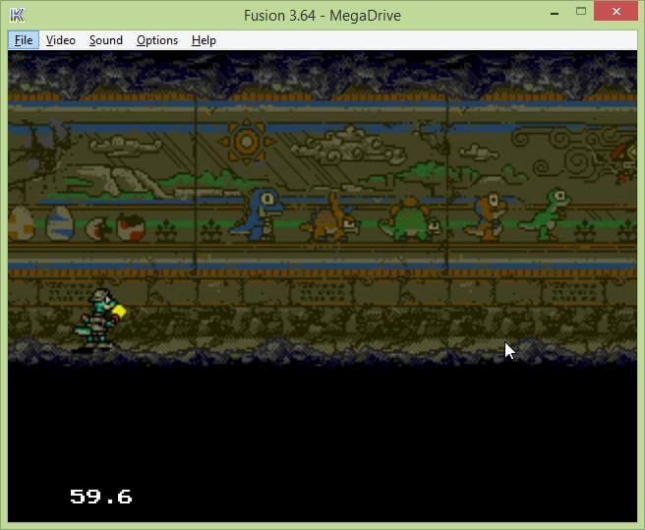
Task: Open the Video menu
Action: (x=61, y=40)
